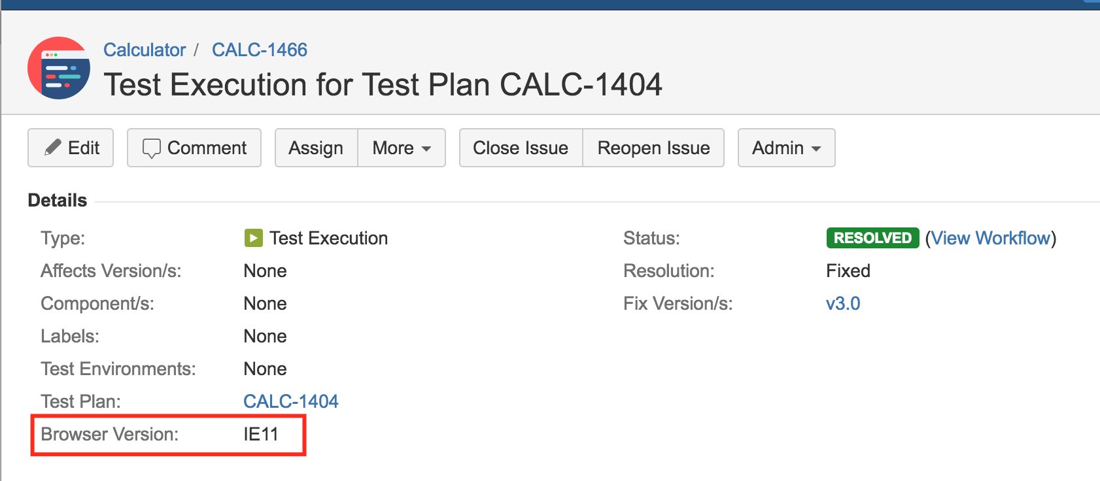
Task: Open the CALC-1466 issue key link
Action: pyautogui.click(x=260, y=50)
